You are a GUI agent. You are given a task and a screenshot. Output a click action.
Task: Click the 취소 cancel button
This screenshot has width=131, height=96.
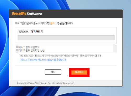point(53,72)
